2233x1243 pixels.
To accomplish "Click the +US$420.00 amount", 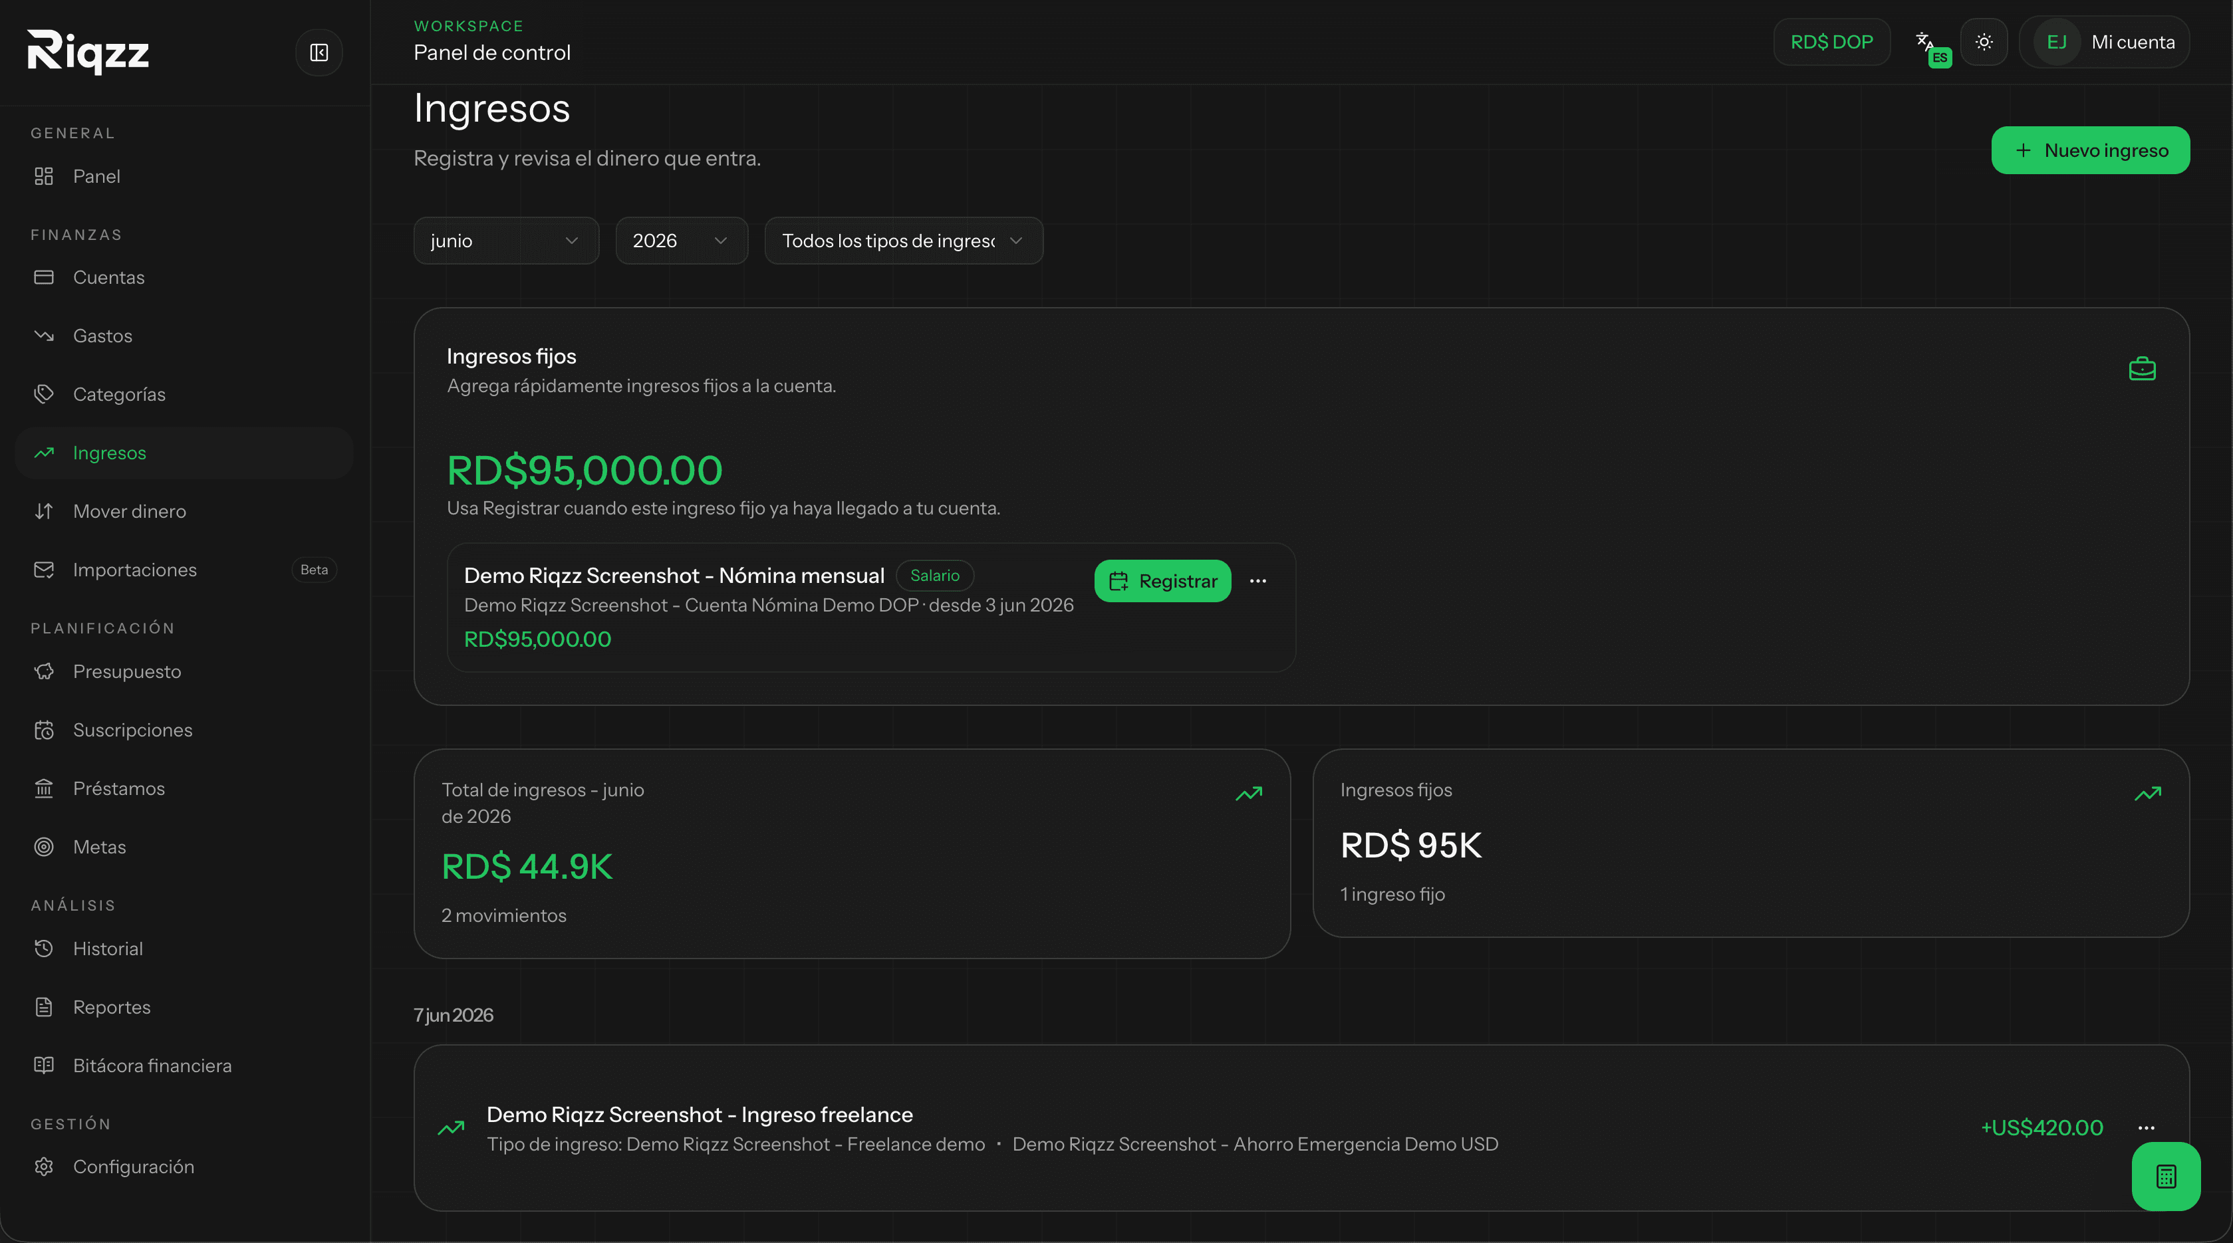I will [2041, 1128].
